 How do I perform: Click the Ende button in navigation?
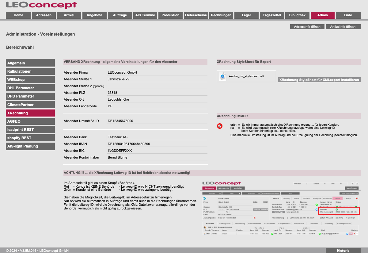(348, 15)
